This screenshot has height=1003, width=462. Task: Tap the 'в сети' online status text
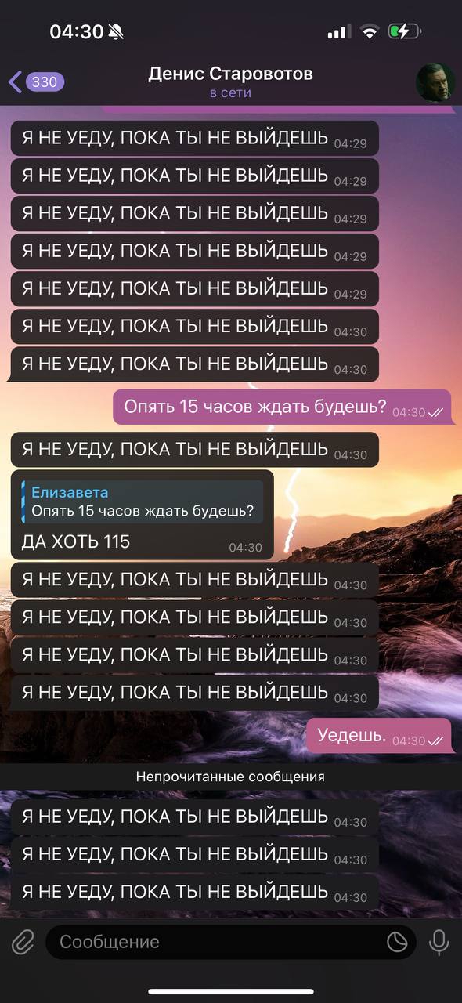pyautogui.click(x=230, y=93)
